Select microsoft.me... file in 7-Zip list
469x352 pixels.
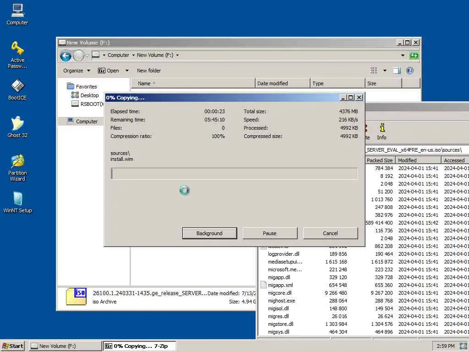[x=285, y=269]
